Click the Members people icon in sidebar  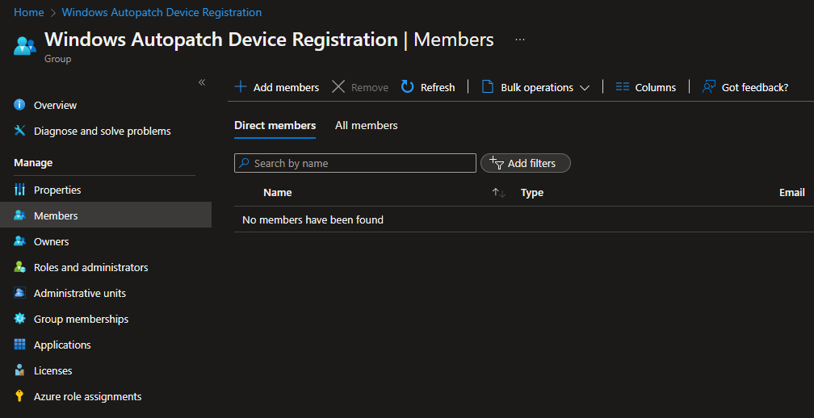click(19, 215)
